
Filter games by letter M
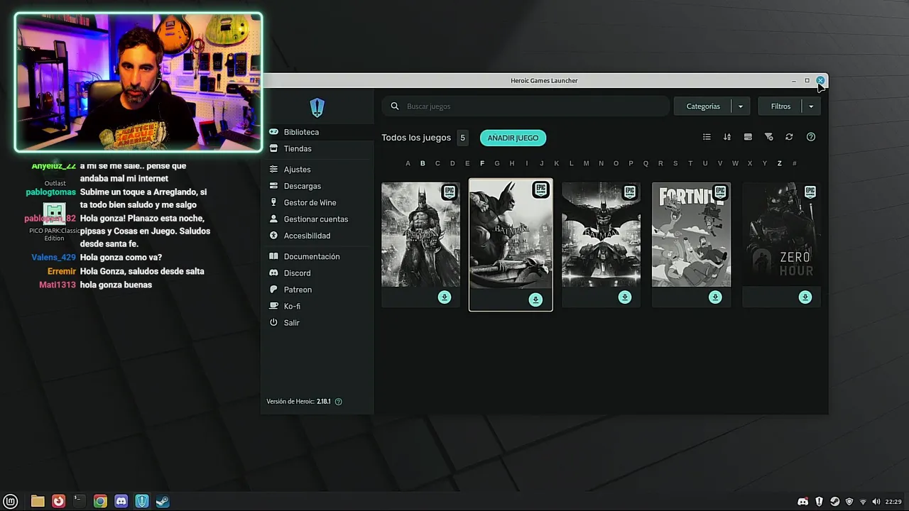click(x=586, y=163)
